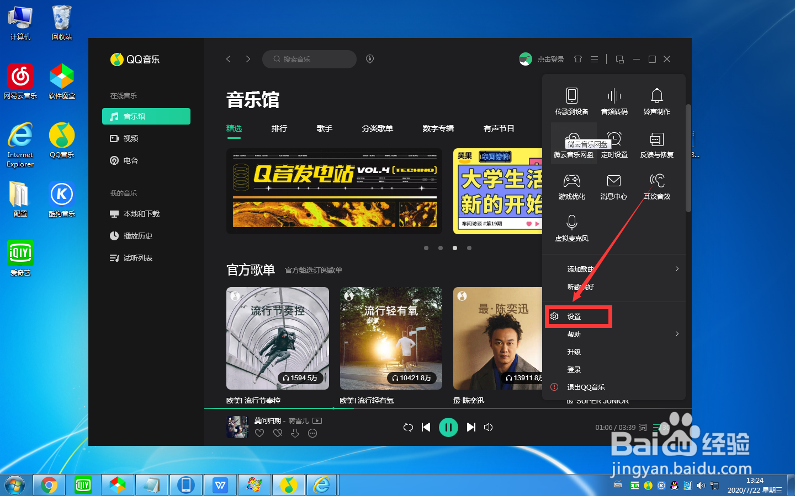This screenshot has height=496, width=795.
Task: Click the playback progress bar
Action: coord(448,408)
